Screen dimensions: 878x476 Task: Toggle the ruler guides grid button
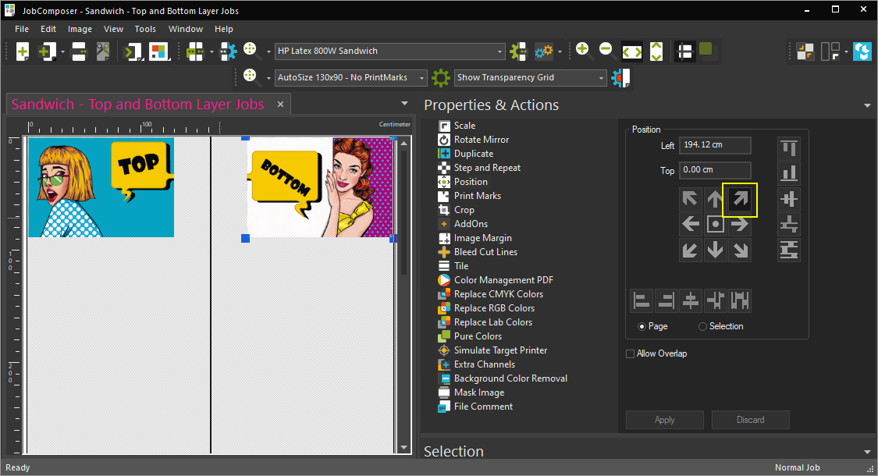click(684, 52)
